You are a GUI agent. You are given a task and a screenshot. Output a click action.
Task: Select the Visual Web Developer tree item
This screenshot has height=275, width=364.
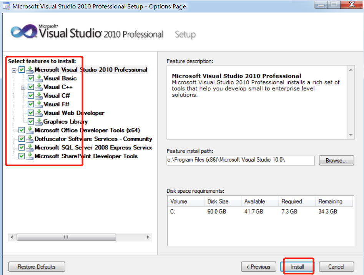pyautogui.click(x=74, y=113)
